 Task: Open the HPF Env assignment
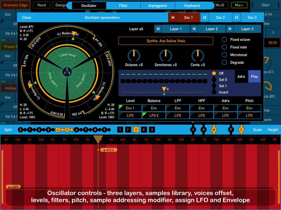pyautogui.click(x=201, y=108)
